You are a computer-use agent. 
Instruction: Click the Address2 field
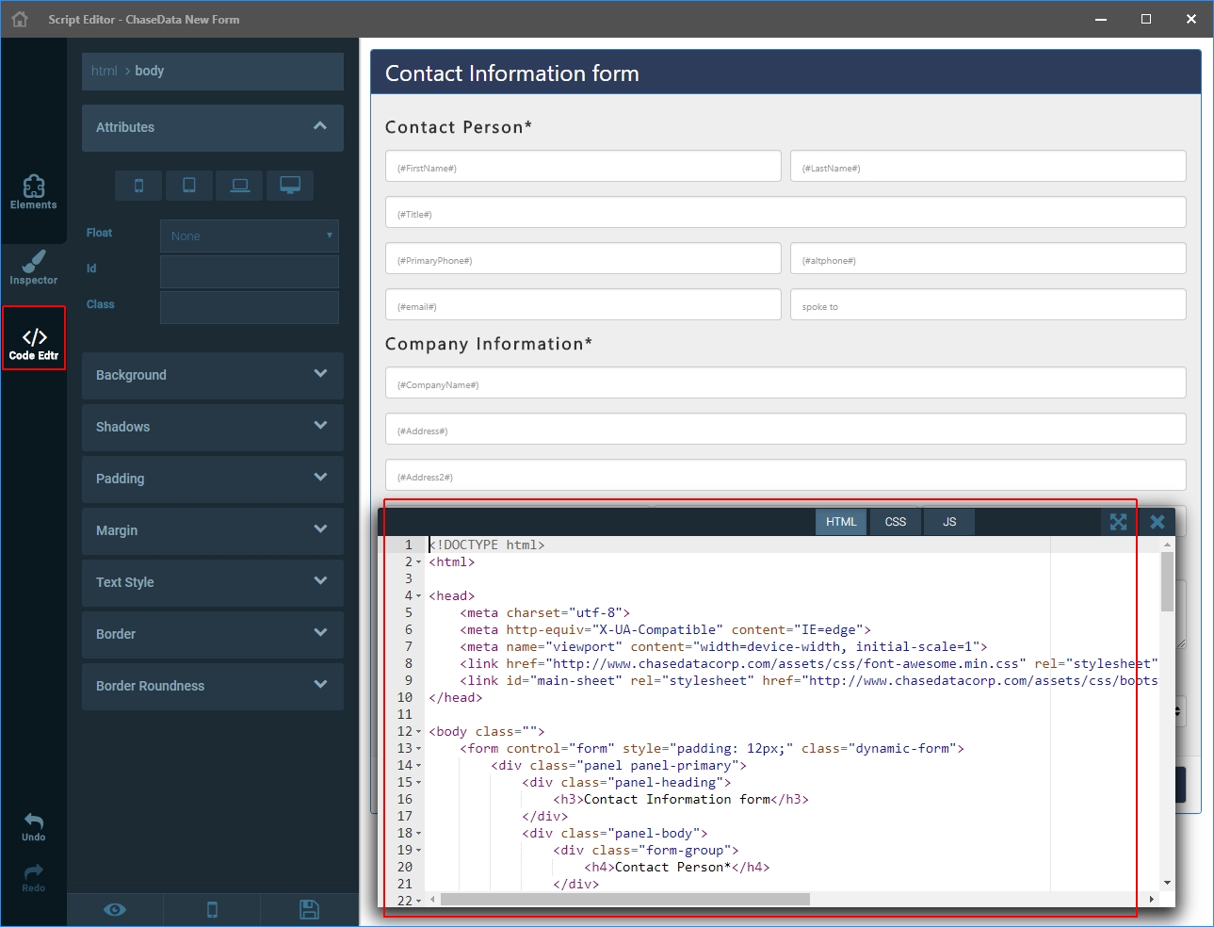pyautogui.click(x=785, y=476)
